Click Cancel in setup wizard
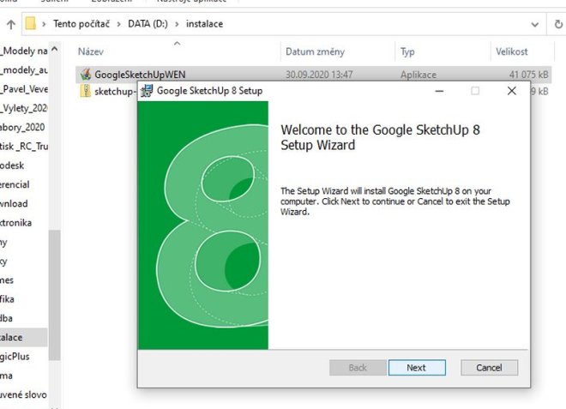This screenshot has height=409, width=566. click(489, 368)
